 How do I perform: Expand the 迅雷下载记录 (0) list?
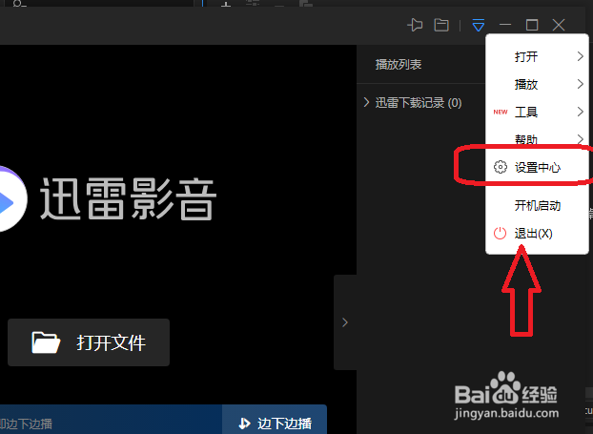pyautogui.click(x=366, y=102)
